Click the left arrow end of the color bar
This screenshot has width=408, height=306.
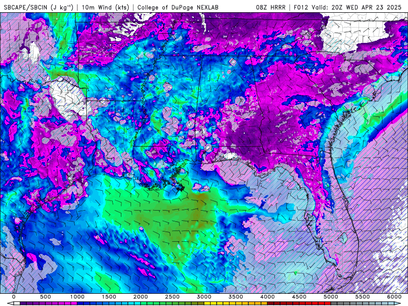[x=10, y=303]
